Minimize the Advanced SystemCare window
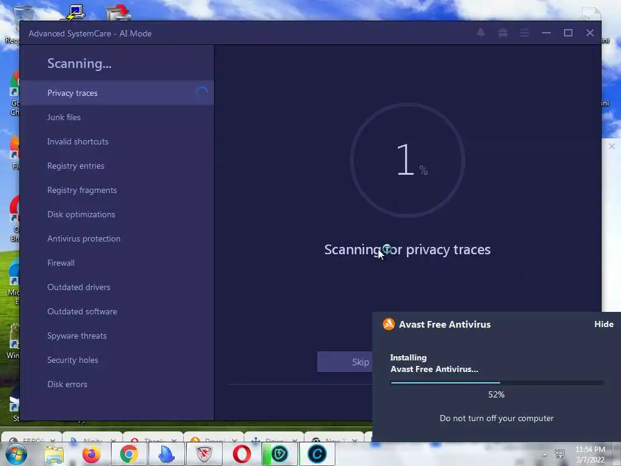The width and height of the screenshot is (621, 466). [x=546, y=33]
